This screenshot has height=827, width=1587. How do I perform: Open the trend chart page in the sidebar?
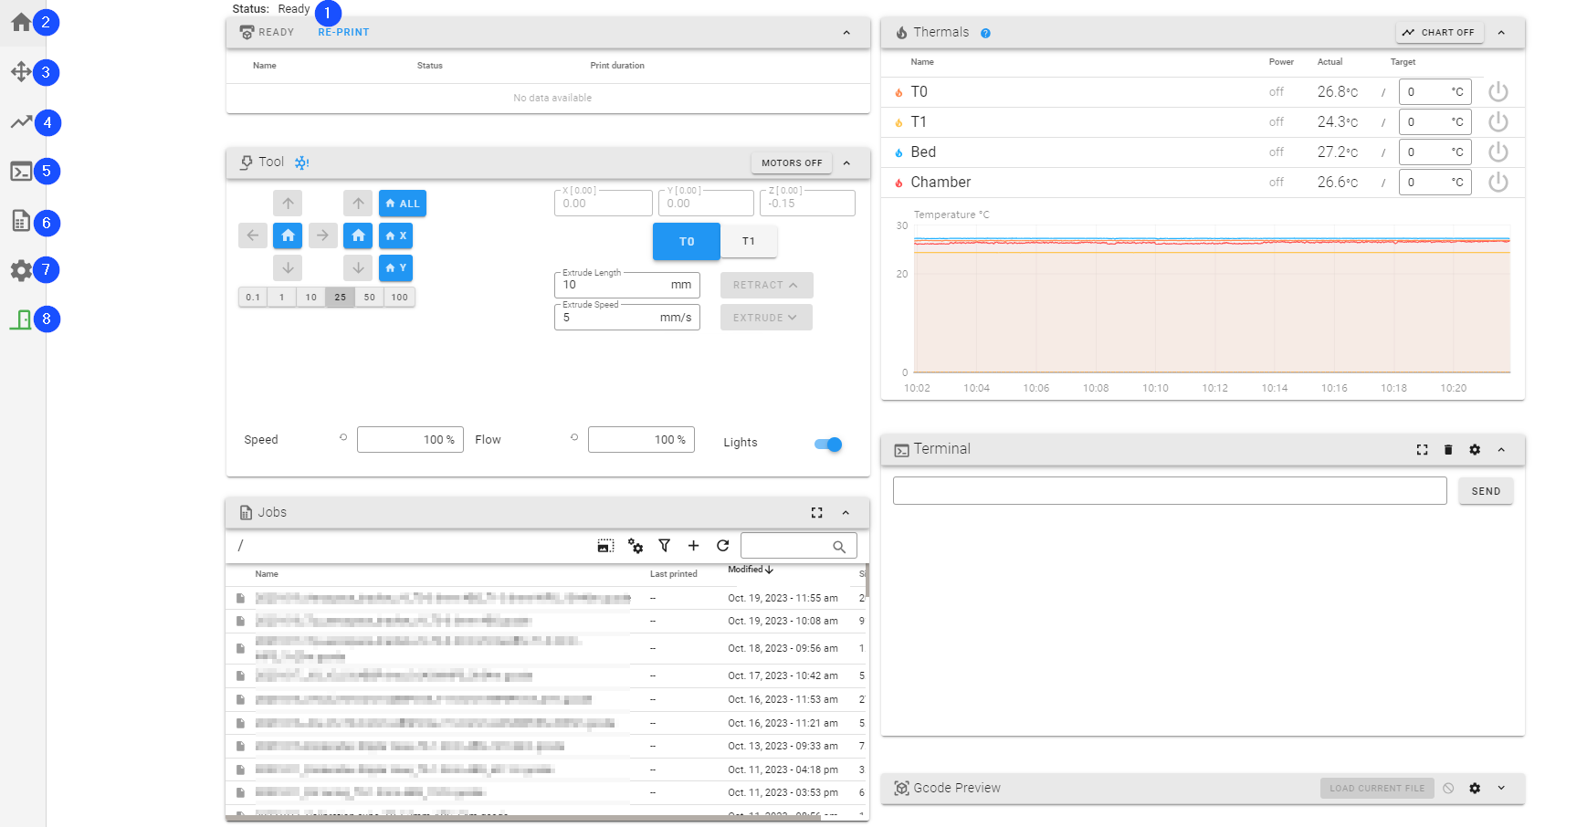(21, 121)
